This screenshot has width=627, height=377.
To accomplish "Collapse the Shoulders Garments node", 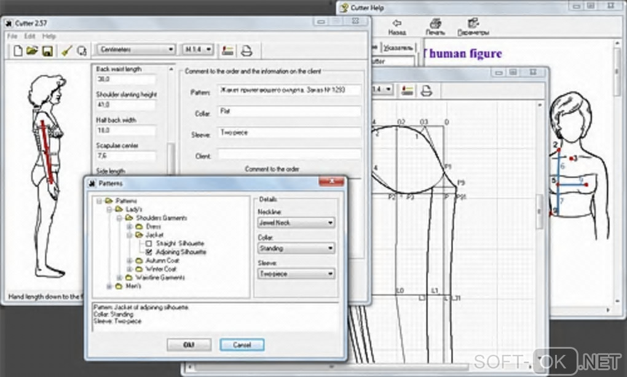I will 119,218.
